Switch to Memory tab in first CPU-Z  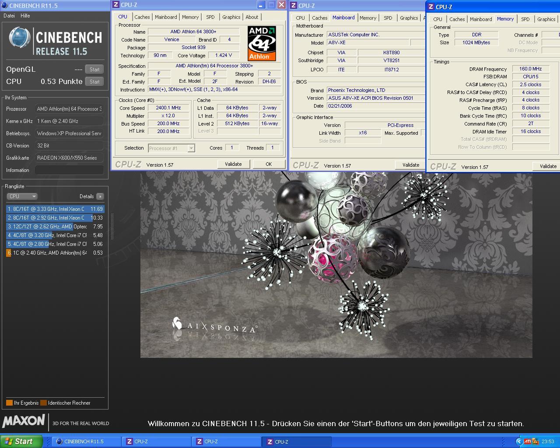pos(190,17)
